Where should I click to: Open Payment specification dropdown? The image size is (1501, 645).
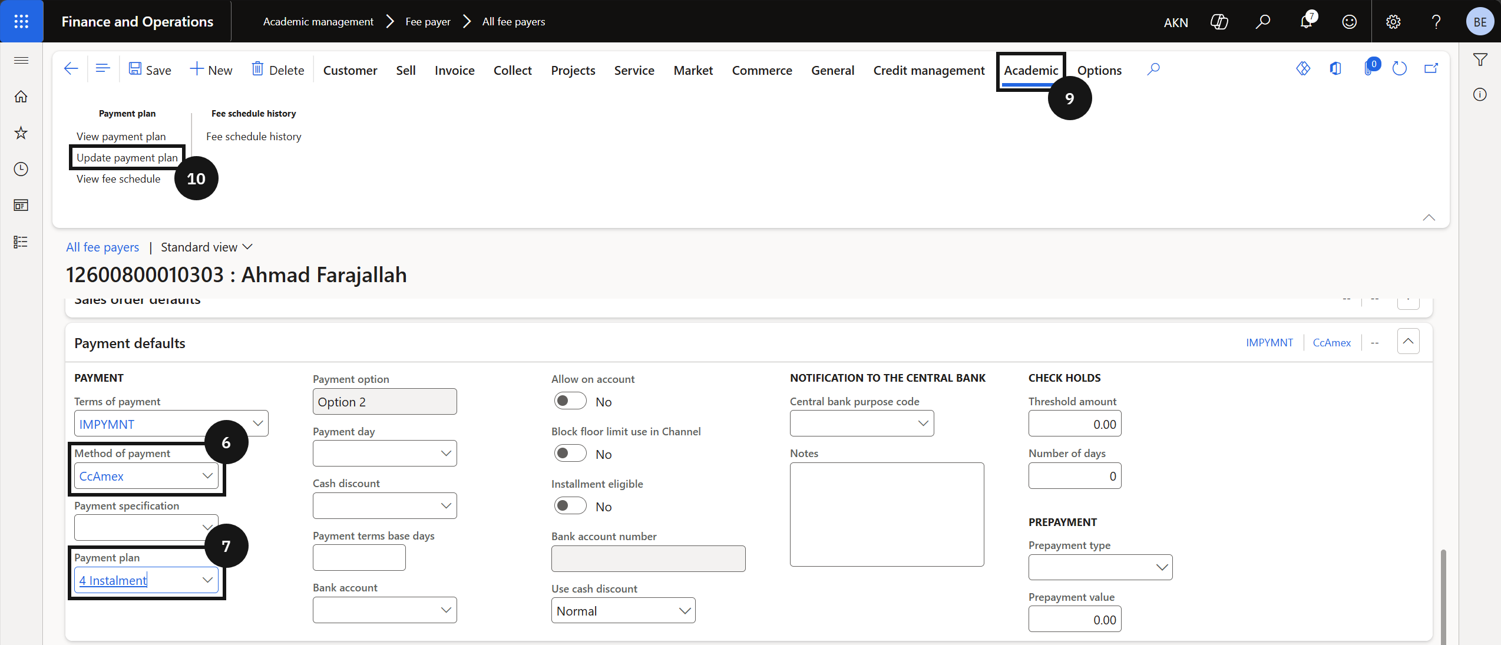click(x=207, y=528)
